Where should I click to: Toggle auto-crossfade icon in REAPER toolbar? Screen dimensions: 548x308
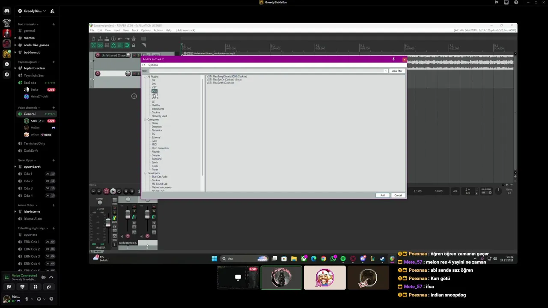[93, 45]
